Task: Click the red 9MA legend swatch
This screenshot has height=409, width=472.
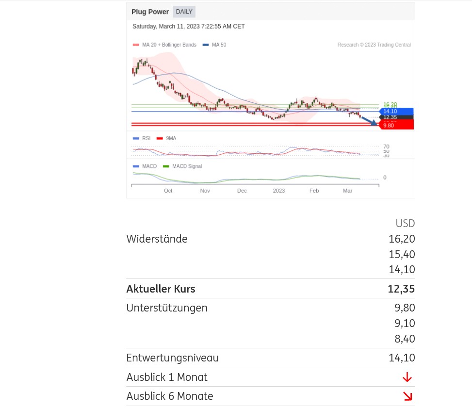Action: tap(160, 138)
